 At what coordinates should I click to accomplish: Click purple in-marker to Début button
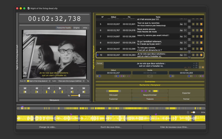[123, 76]
